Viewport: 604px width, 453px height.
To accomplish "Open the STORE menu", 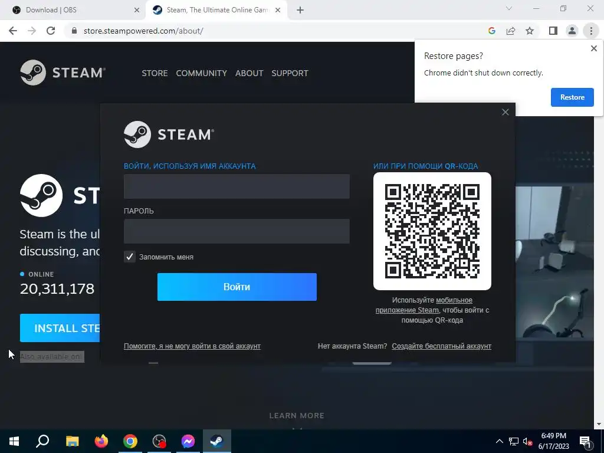I will pos(155,73).
